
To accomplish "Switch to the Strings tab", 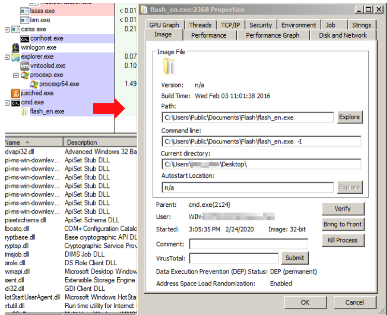I will click(361, 25).
